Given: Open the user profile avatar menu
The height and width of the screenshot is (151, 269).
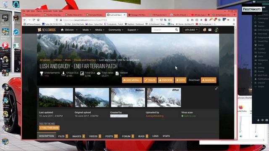Looking at the screenshot, I should pyautogui.click(x=216, y=30).
